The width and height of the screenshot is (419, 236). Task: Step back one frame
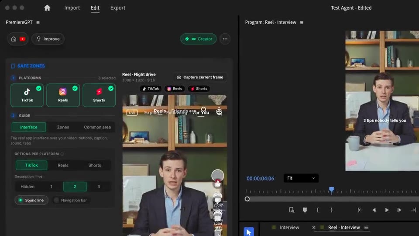tap(374, 210)
